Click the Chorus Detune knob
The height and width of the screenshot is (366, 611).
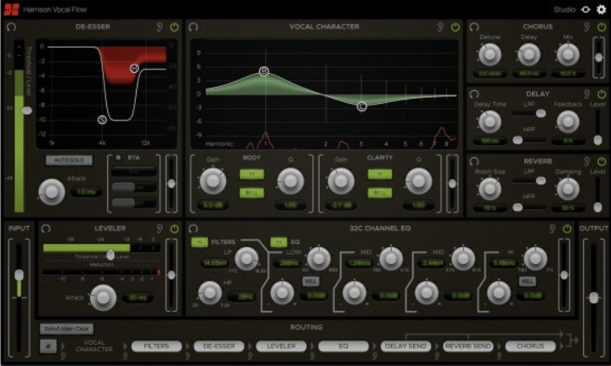coord(489,54)
